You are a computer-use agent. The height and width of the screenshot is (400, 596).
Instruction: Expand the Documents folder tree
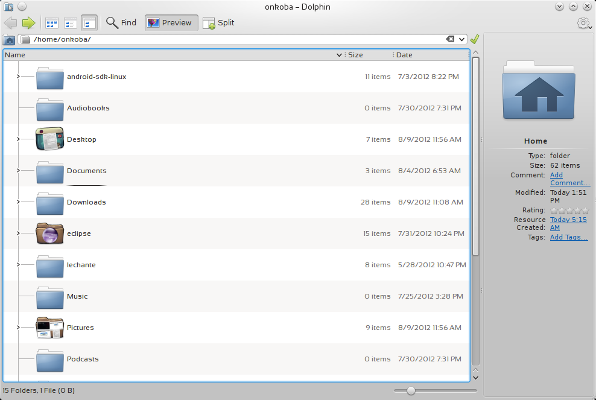[x=18, y=170]
